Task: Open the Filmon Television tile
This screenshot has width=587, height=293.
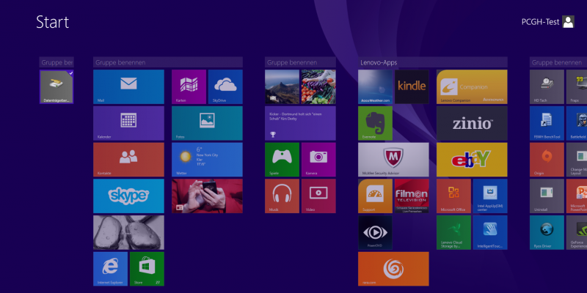Action: 412,196
